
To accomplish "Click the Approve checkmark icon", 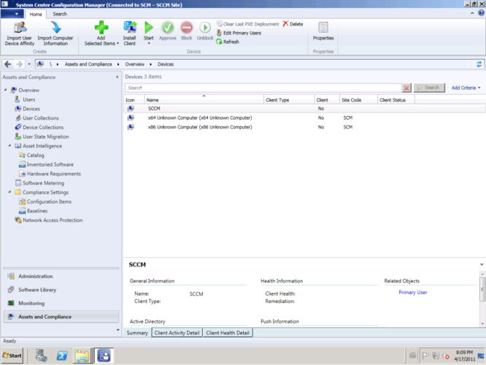I will point(168,28).
